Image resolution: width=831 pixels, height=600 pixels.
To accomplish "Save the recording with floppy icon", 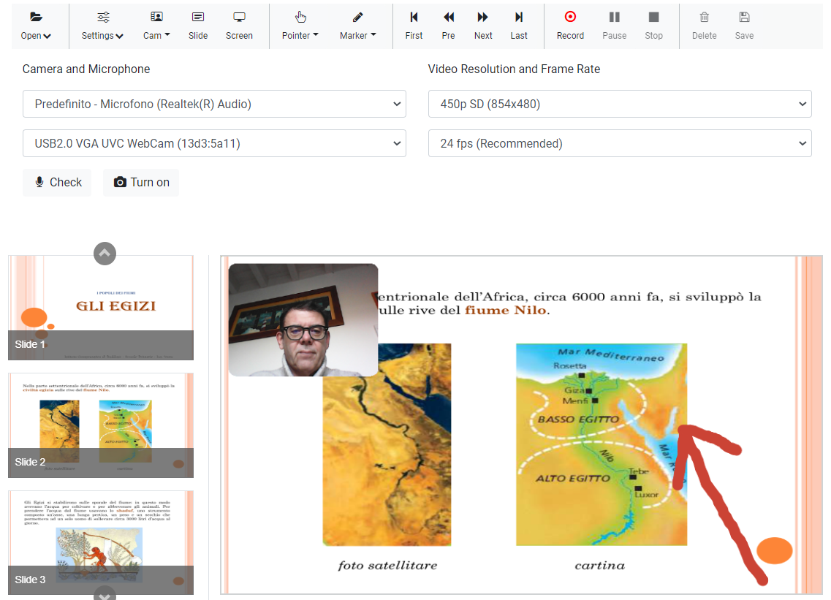I will 744,26.
